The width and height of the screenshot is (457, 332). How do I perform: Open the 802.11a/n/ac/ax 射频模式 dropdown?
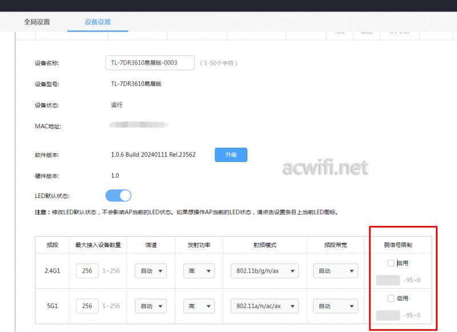point(264,306)
